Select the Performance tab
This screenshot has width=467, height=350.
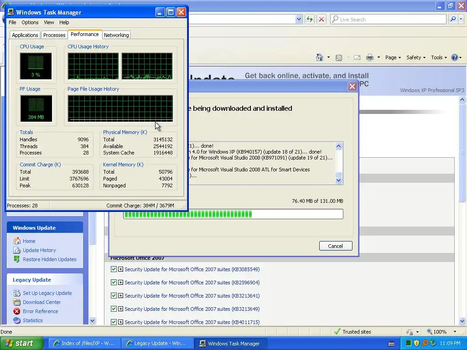click(x=84, y=34)
